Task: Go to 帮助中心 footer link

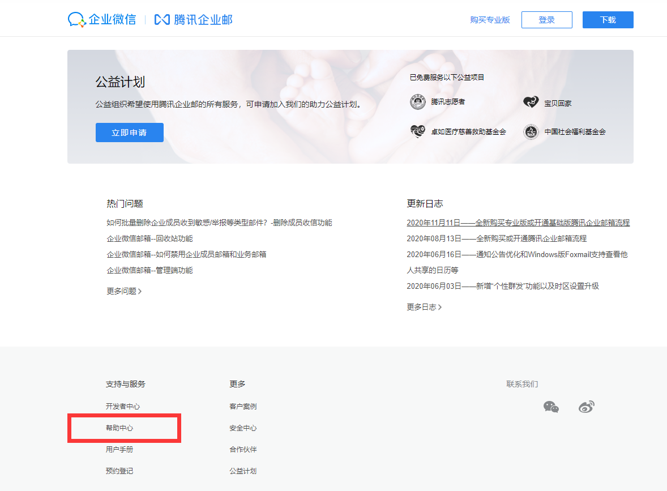Action: [119, 428]
